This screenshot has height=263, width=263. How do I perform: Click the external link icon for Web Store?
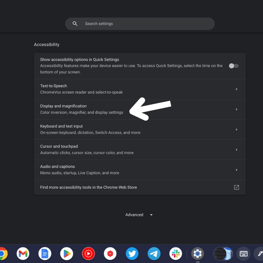click(x=236, y=187)
